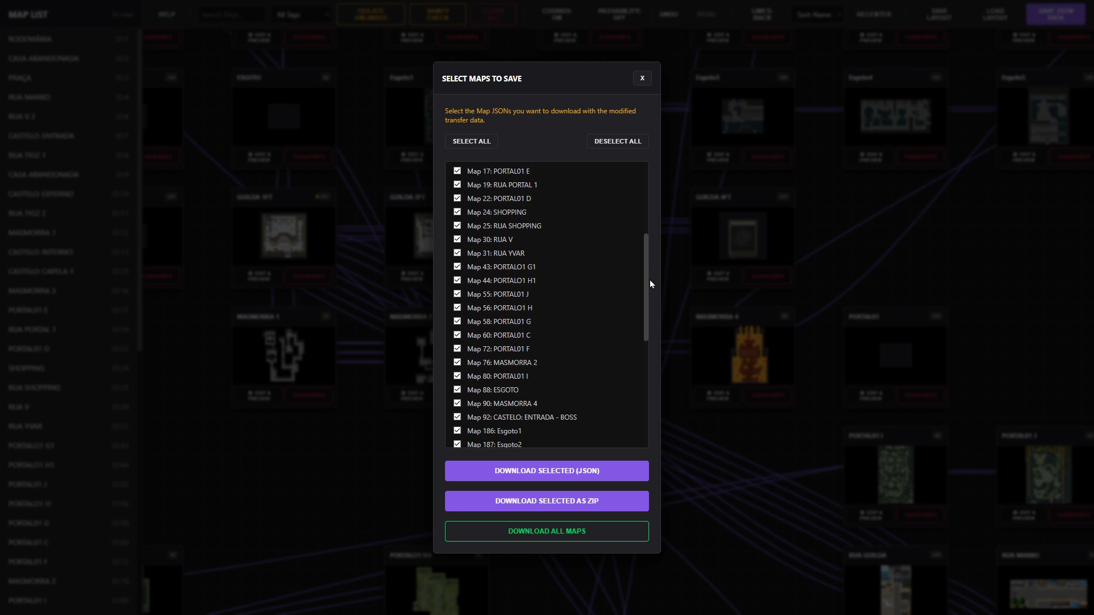This screenshot has height=615, width=1094.
Task: Select PRAÇA in the background map list
Action: [x=68, y=77]
